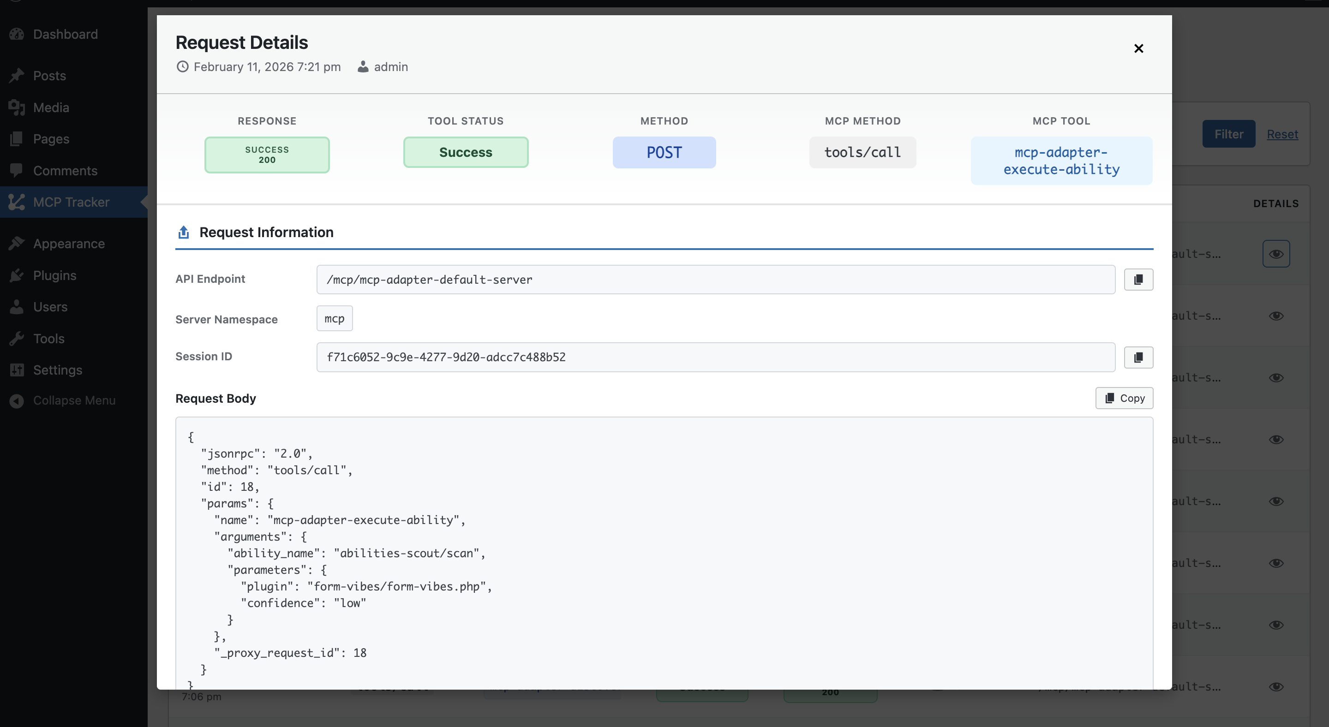Click the Plugins plug icon

pos(17,275)
